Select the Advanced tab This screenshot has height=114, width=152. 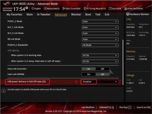tap(61, 15)
